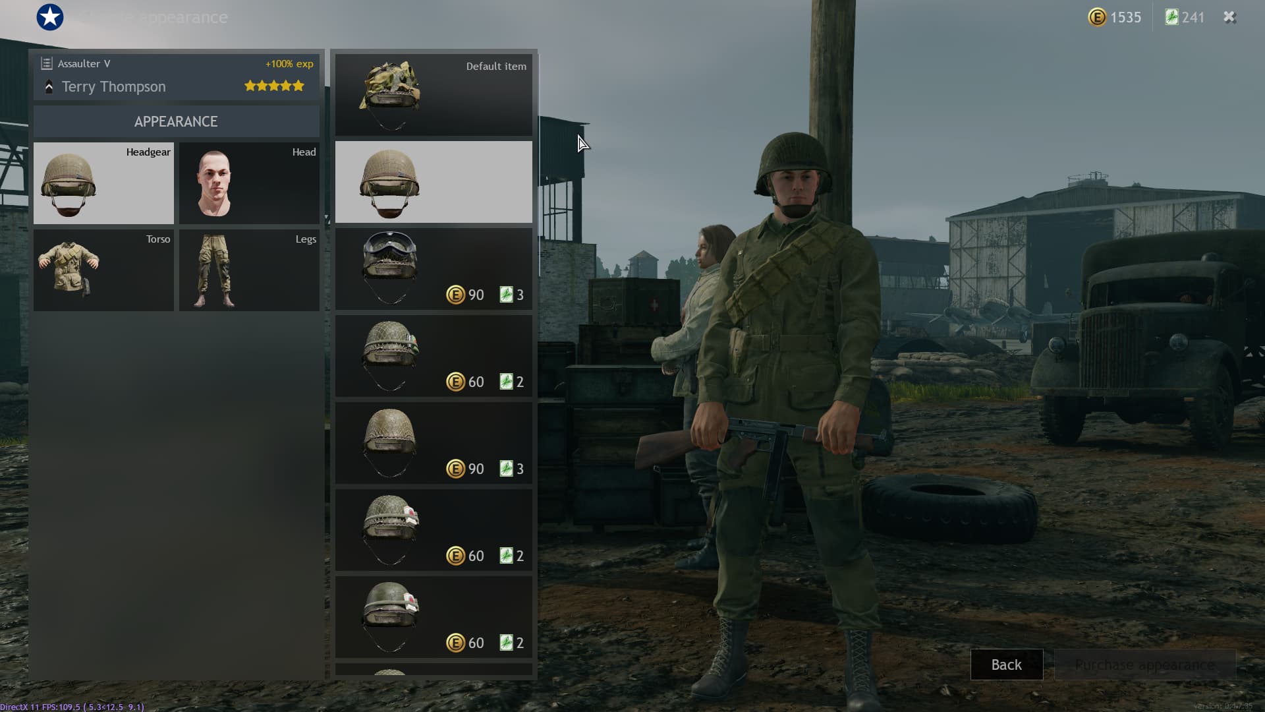The image size is (1265, 712).
Task: Click the Purchase appearance button
Action: pos(1145,665)
